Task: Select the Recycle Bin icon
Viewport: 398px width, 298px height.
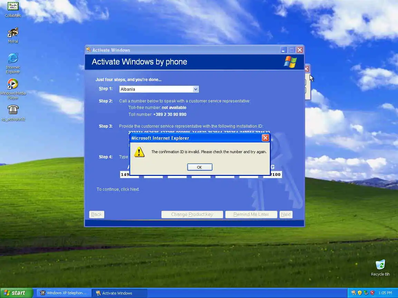Action: click(x=380, y=268)
